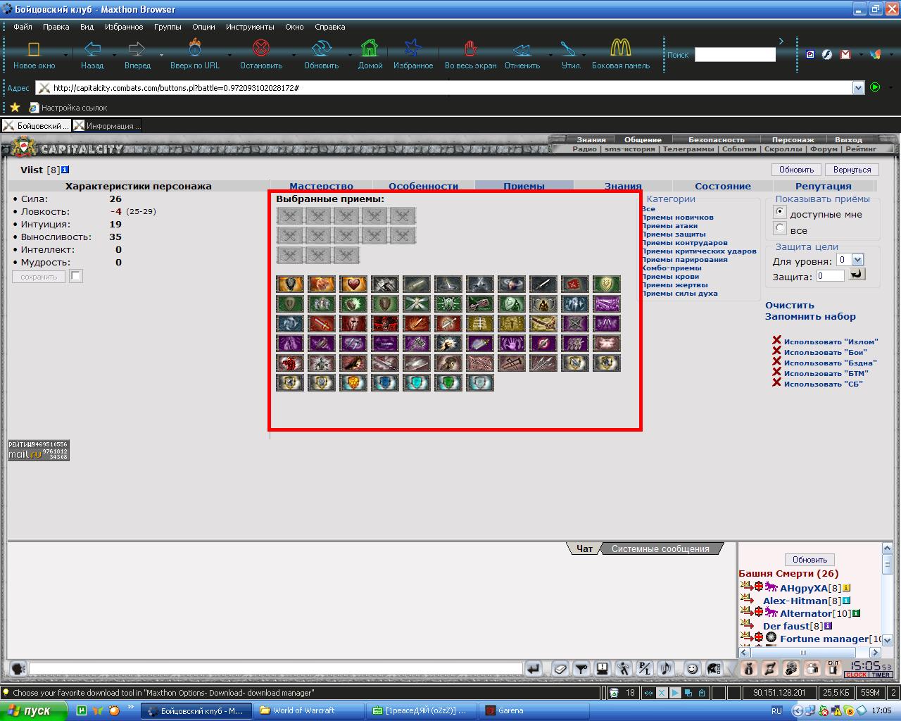
Task: Click the Отменить undo toolbar icon
Action: (522, 49)
